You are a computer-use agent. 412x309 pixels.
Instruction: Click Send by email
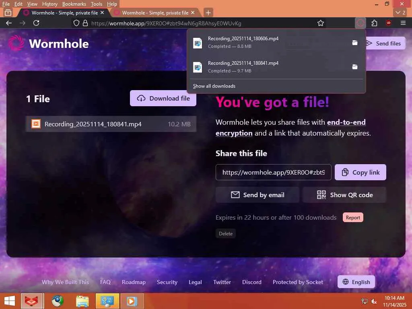(x=257, y=195)
